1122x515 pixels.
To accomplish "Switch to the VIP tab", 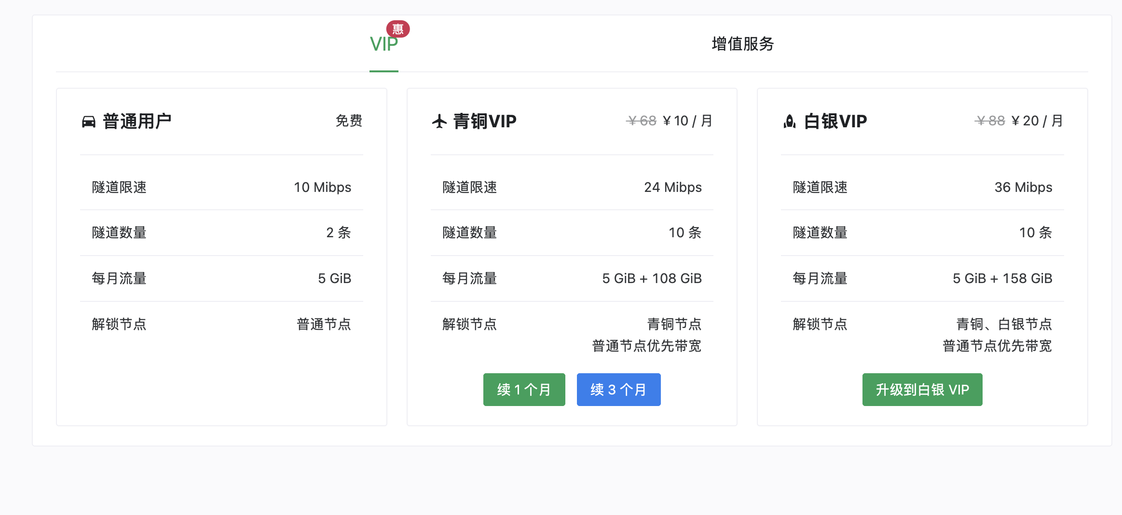I will 383,44.
